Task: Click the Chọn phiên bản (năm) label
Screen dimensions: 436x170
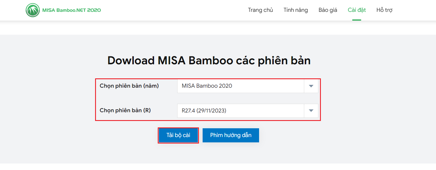Action: point(129,86)
